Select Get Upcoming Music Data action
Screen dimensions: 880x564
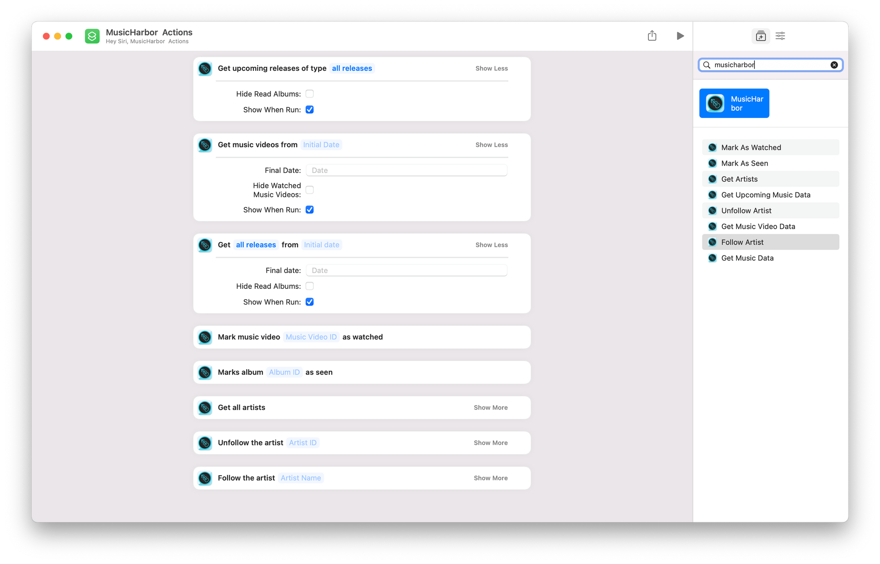pos(770,195)
